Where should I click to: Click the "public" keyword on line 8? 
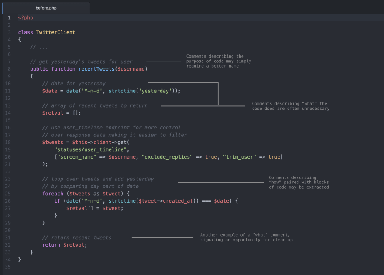pos(39,69)
